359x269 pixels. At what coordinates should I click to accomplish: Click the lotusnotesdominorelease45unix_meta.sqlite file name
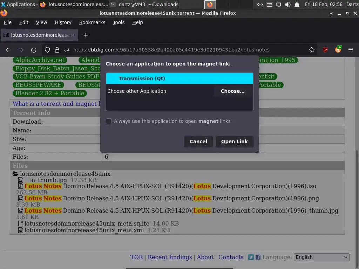87,223
